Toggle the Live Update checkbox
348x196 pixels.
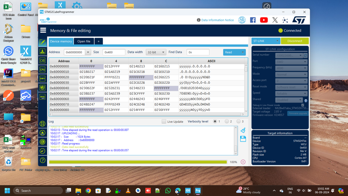pos(164,122)
